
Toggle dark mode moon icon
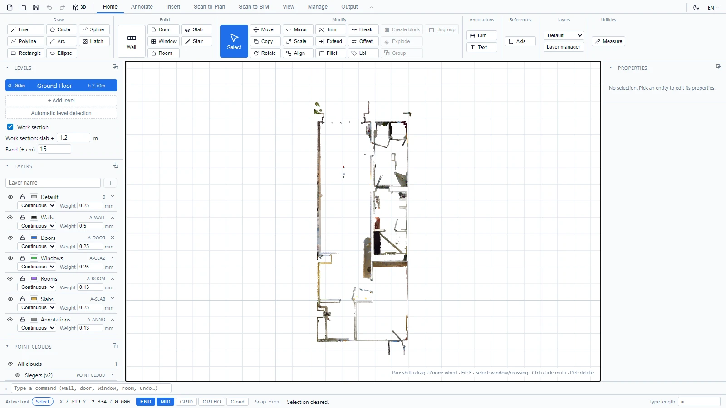pos(696,7)
